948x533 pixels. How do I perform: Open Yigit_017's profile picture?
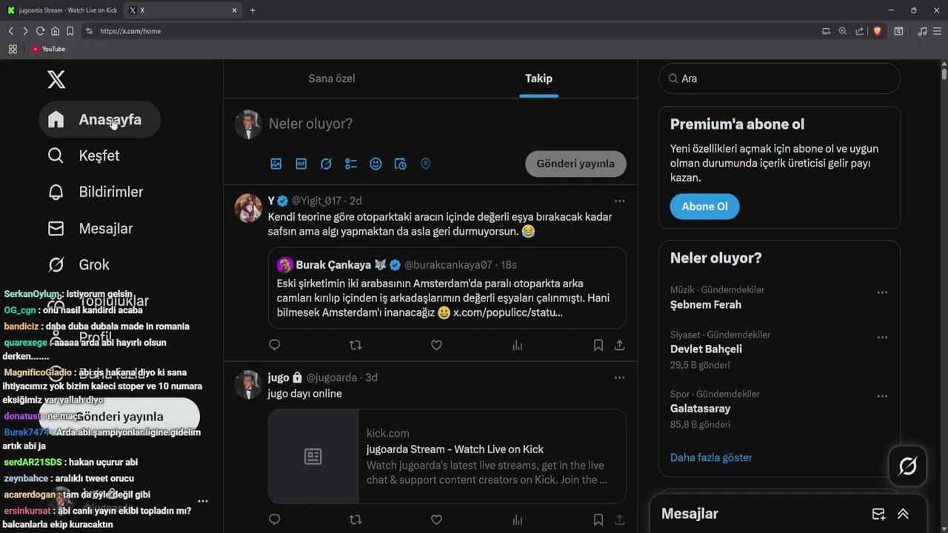coord(248,208)
